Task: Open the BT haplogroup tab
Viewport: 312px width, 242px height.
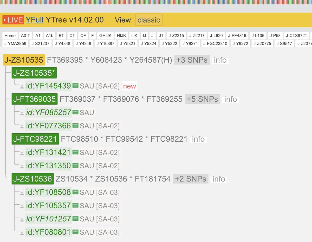Action: (61, 36)
